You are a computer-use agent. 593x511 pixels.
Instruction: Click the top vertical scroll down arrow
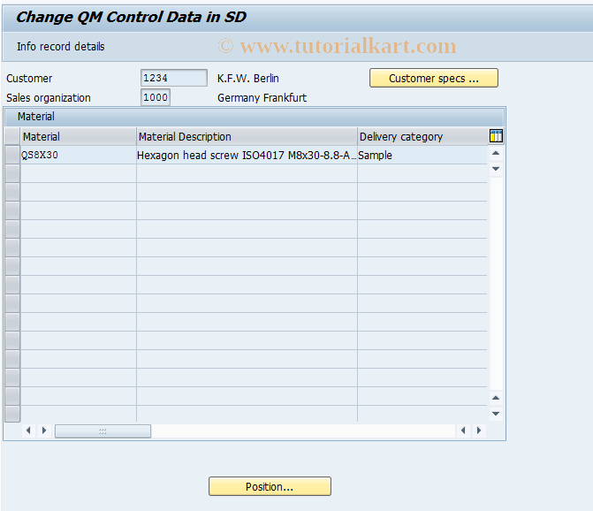496,169
